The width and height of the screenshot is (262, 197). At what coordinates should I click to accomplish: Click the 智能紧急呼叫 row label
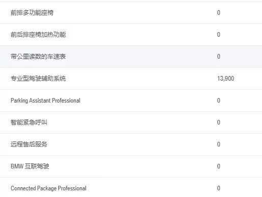(x=29, y=122)
